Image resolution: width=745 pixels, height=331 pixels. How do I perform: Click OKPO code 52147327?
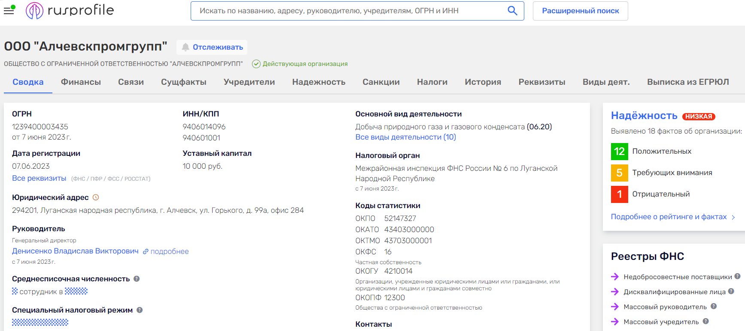pos(400,218)
